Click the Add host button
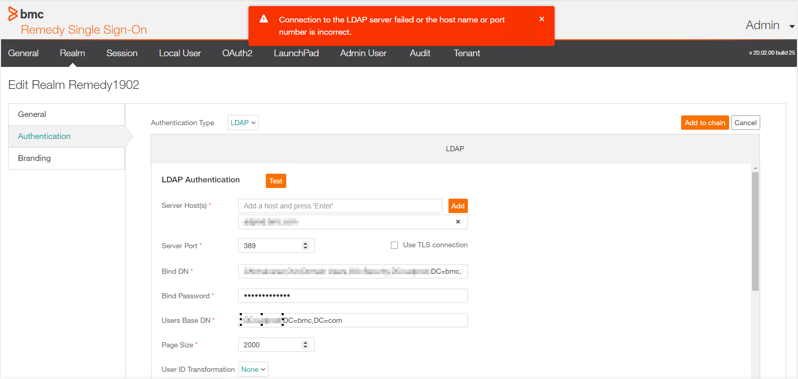Screen dimensions: 798x379 click(x=458, y=206)
